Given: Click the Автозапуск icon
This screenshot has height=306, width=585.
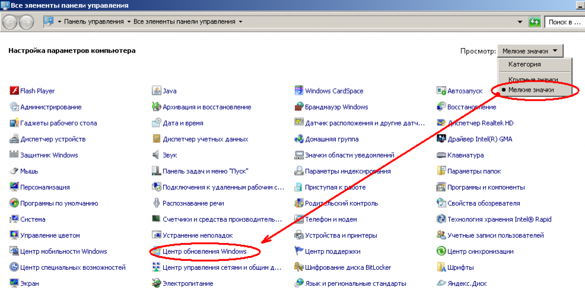Looking at the screenshot, I should 441,91.
